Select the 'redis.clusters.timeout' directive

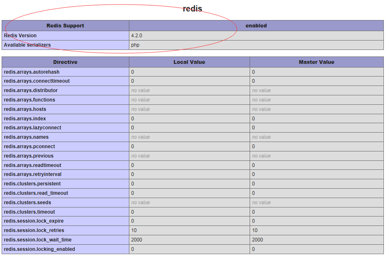[x=29, y=212]
